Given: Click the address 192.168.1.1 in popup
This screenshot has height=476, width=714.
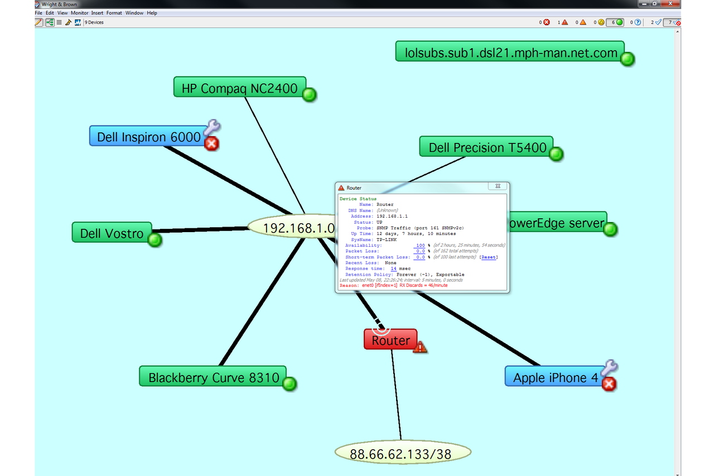Looking at the screenshot, I should point(393,216).
